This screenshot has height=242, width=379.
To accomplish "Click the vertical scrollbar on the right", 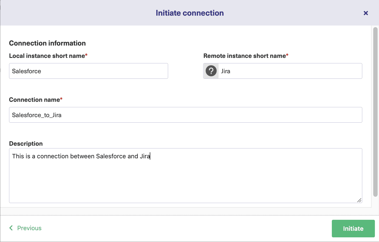I will [375, 110].
